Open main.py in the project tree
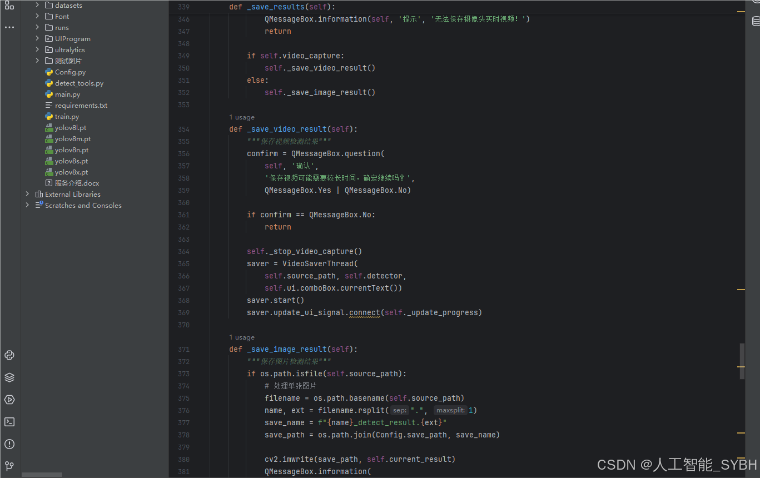Viewport: 760px width, 478px height. pyautogui.click(x=67, y=94)
